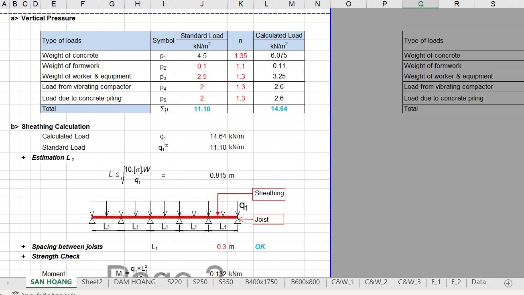Screen dimensions: 524x295
Task: Select 'Load due to concrete piling' in left table
Action: (95, 98)
